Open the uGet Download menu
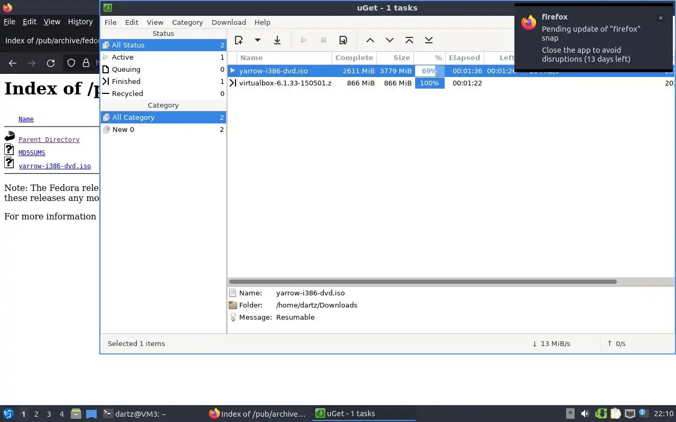This screenshot has height=422, width=676. point(229,22)
